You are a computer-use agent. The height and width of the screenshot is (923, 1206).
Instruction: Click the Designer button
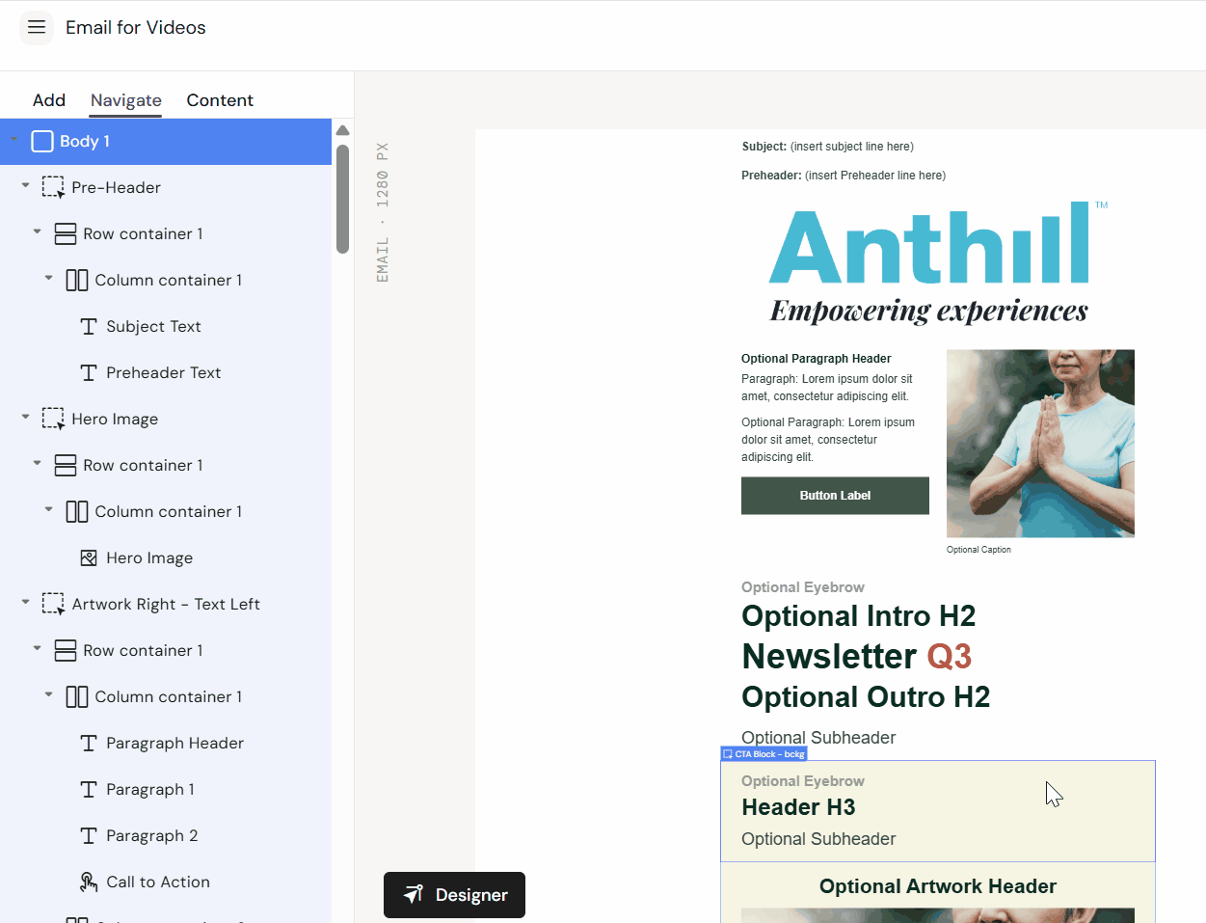click(454, 895)
